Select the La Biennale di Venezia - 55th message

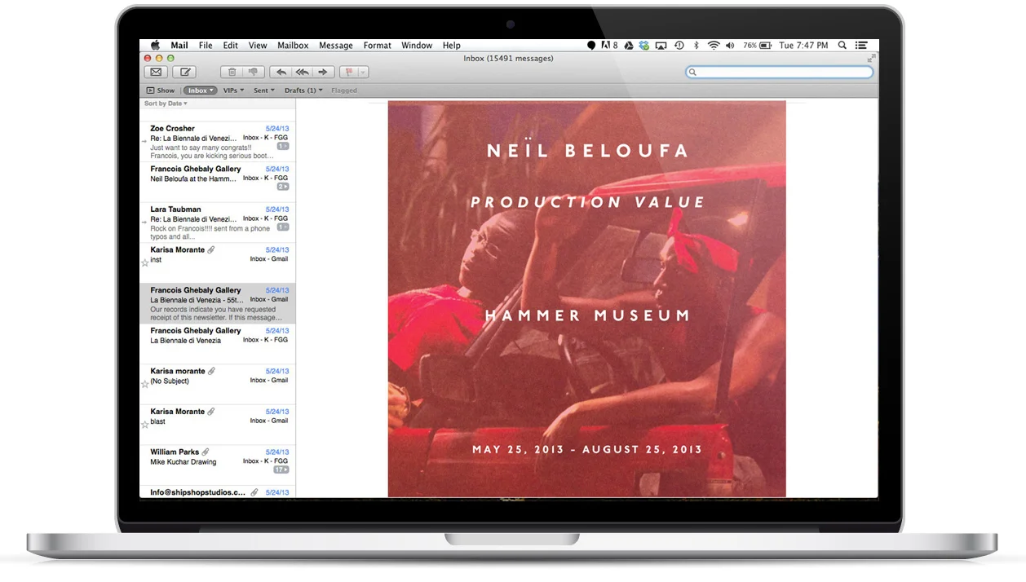pyautogui.click(x=218, y=304)
